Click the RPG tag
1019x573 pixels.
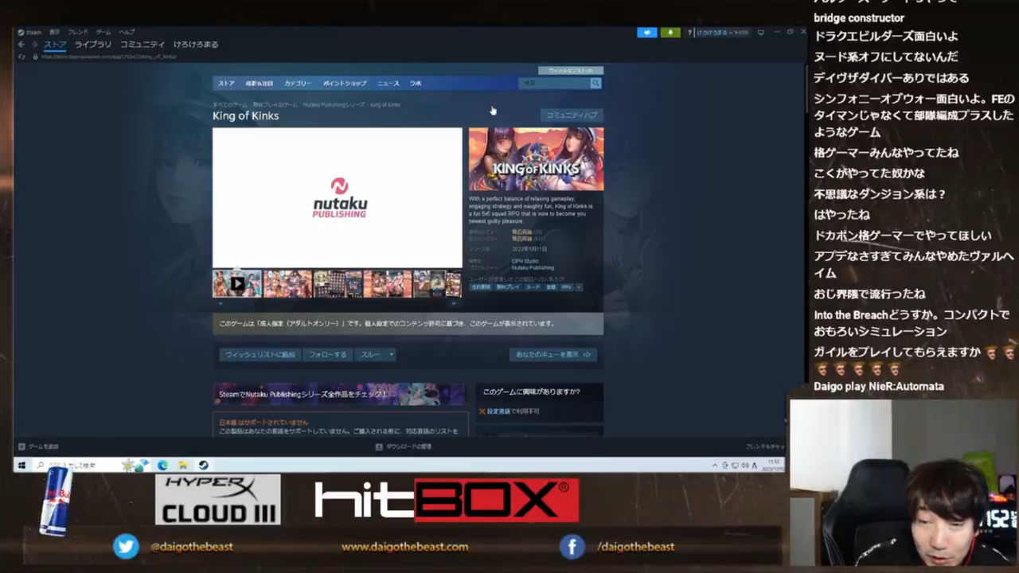pos(566,287)
